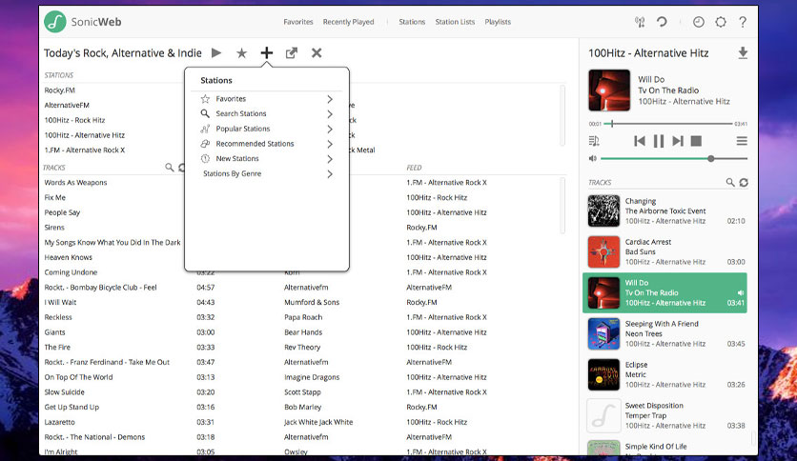Select the track On Top Of The World
The width and height of the screenshot is (797, 461).
pyautogui.click(x=78, y=377)
